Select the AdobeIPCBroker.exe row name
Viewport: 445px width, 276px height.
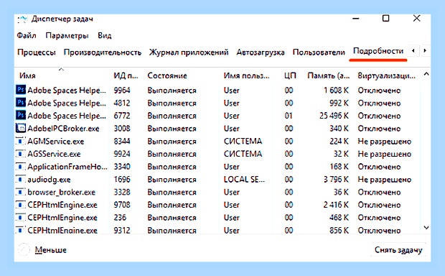pyautogui.click(x=63, y=129)
